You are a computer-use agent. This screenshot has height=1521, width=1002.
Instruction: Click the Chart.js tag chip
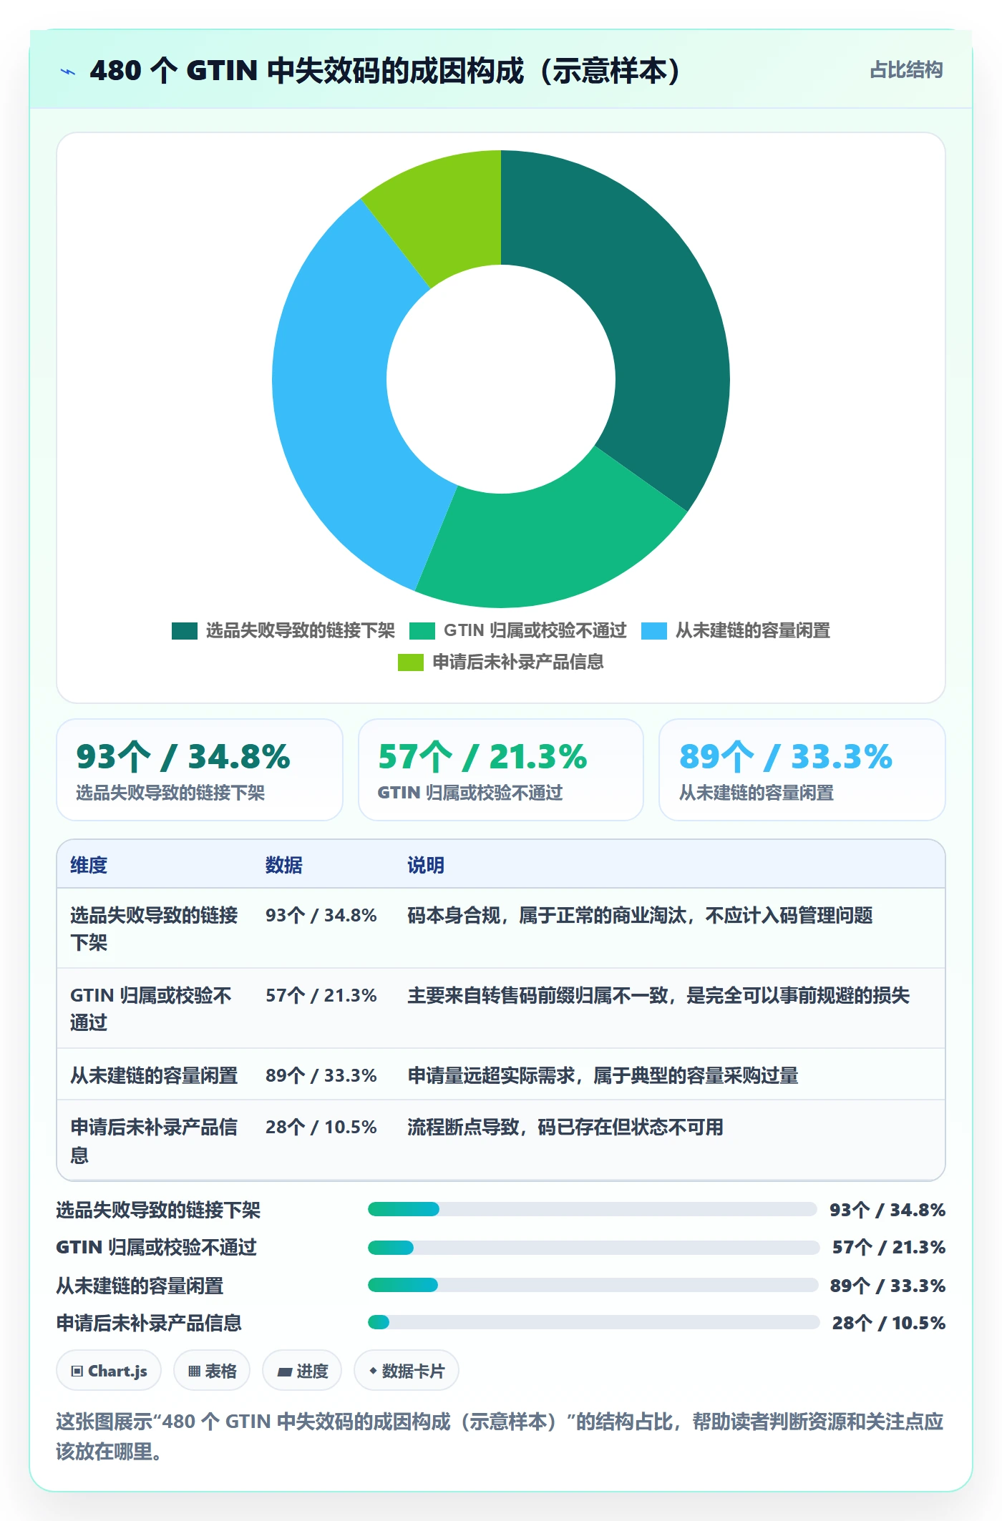click(109, 1371)
